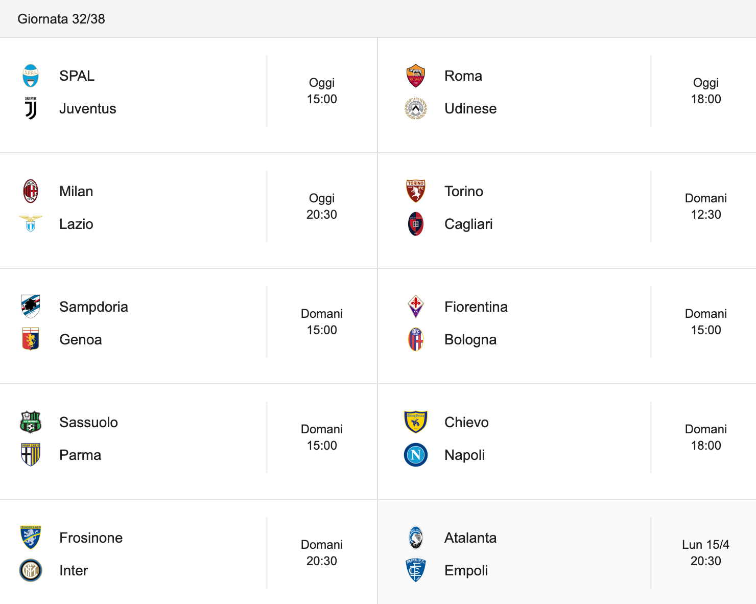Open Milan vs Lazio kickoff time 20:30

(322, 215)
